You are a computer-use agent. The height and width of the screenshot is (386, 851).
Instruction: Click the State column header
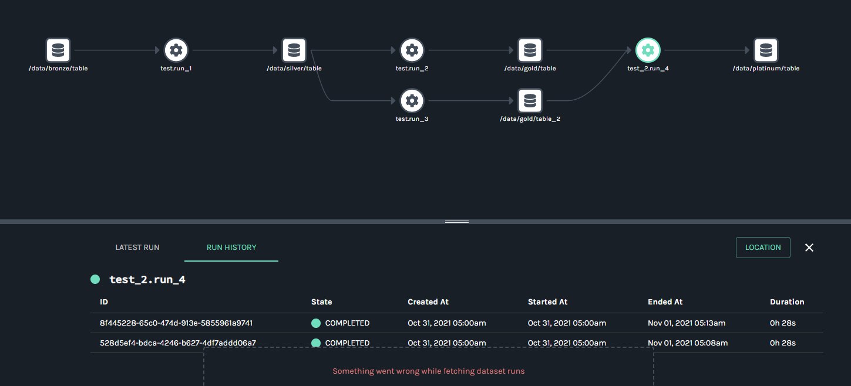tap(321, 302)
